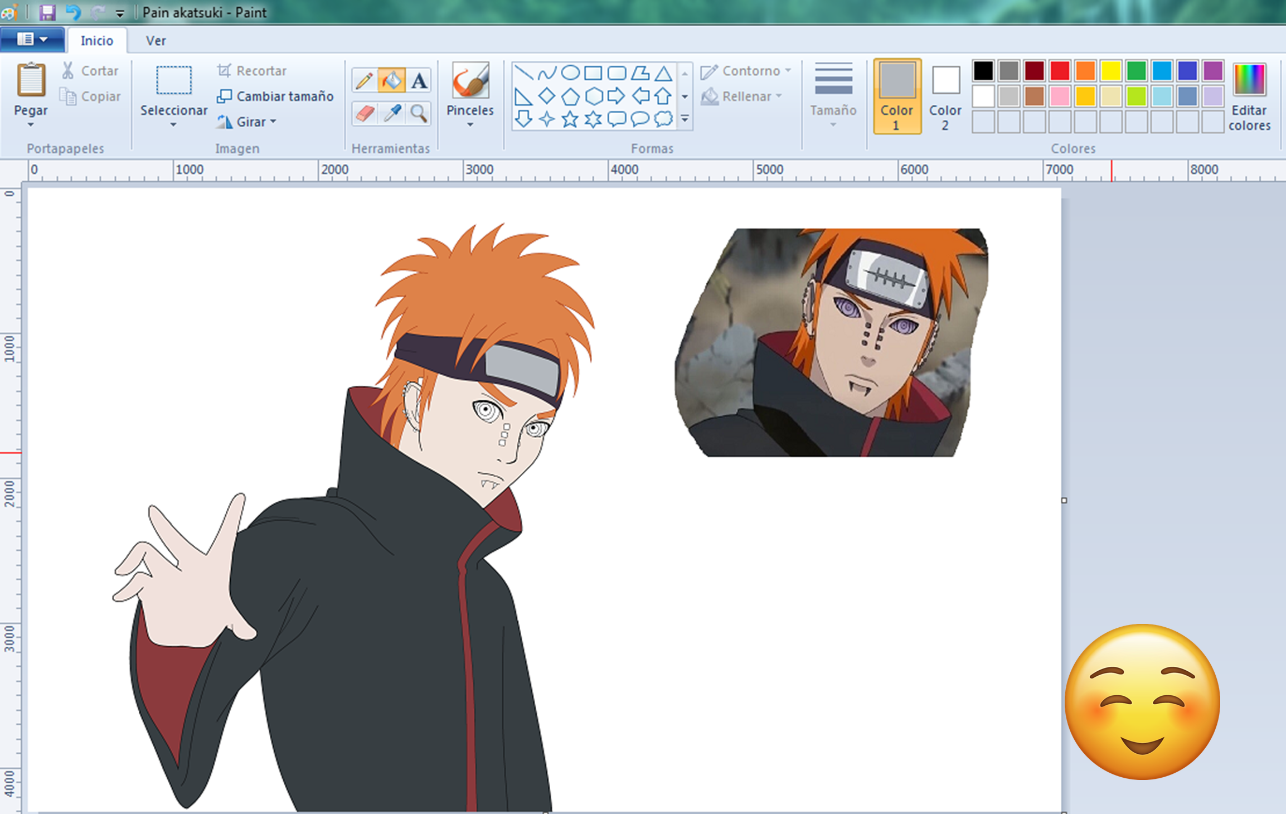Choose the Polygon shape
The image size is (1286, 814).
[x=640, y=72]
